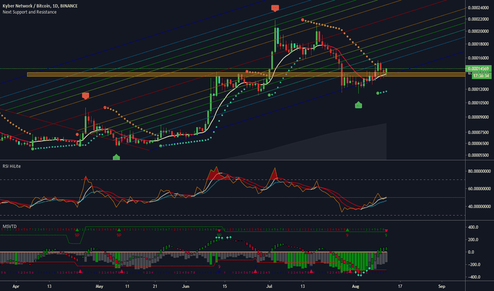
Task: Click the green current price label 0.00014569
Action: pos(478,69)
